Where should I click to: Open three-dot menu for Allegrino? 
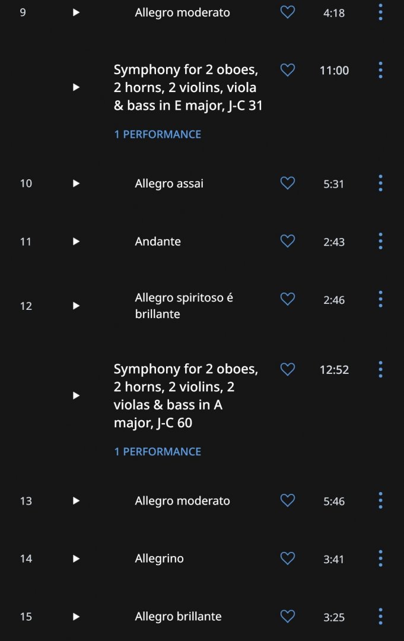click(x=380, y=559)
